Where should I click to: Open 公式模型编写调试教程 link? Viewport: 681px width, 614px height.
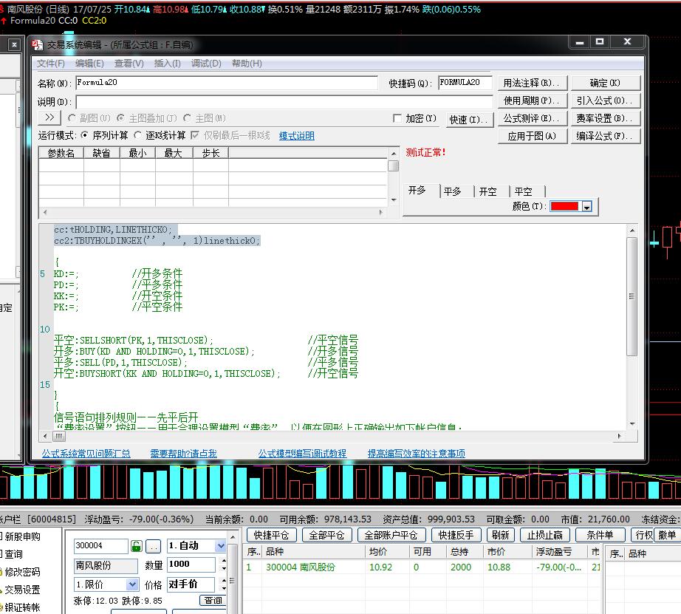point(302,454)
